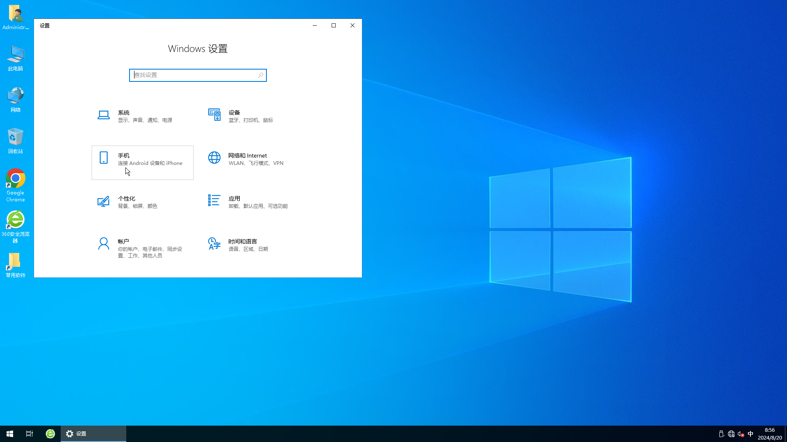Click the text 卸载、默认应用、可选功能
Viewport: 787px width, 442px height.
pyautogui.click(x=258, y=206)
